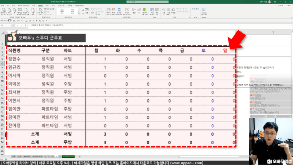The width and height of the screenshot is (293, 165).
Task: Click Queries & Connections (쿼리 및 연결) button
Action: coord(49,9)
